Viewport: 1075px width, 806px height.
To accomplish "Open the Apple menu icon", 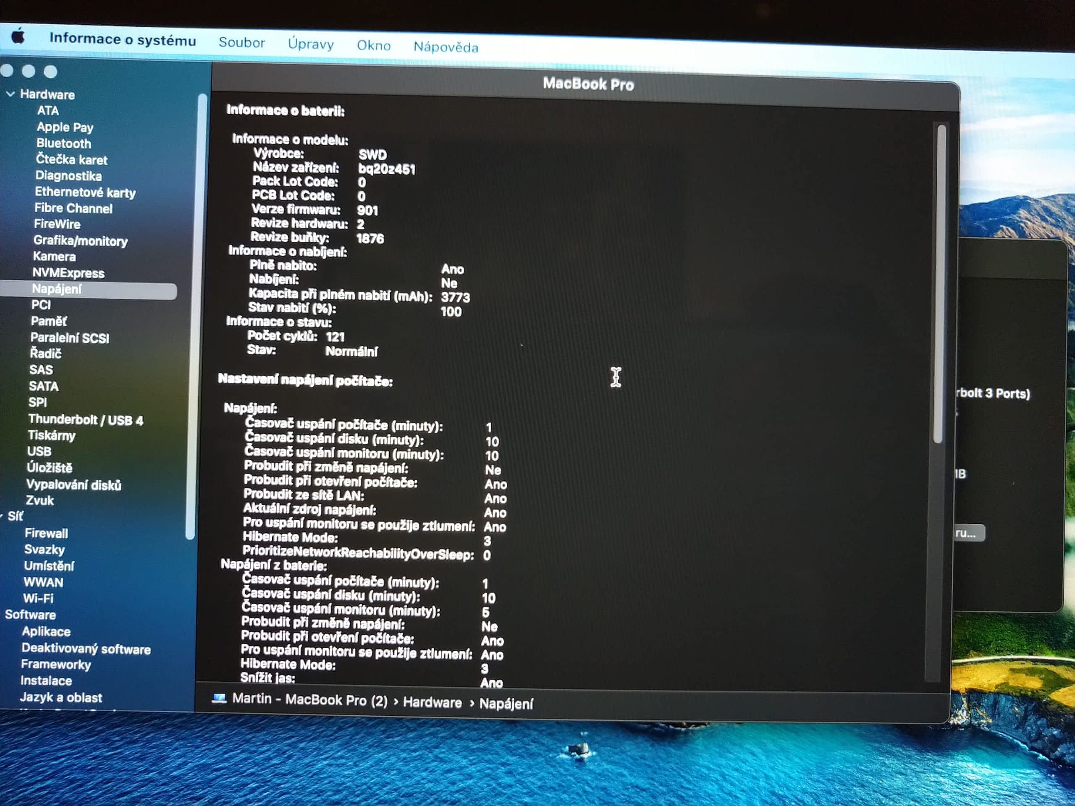I will (18, 36).
